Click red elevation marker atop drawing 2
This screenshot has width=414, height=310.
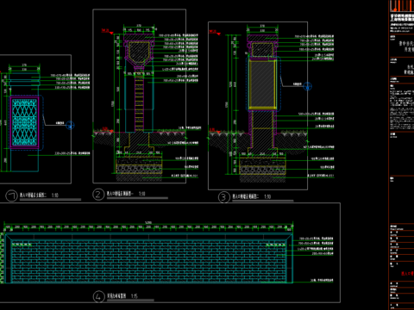pyautogui.click(x=107, y=31)
